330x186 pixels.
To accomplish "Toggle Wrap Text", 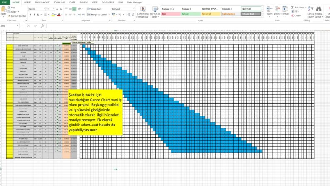I will (94, 9).
